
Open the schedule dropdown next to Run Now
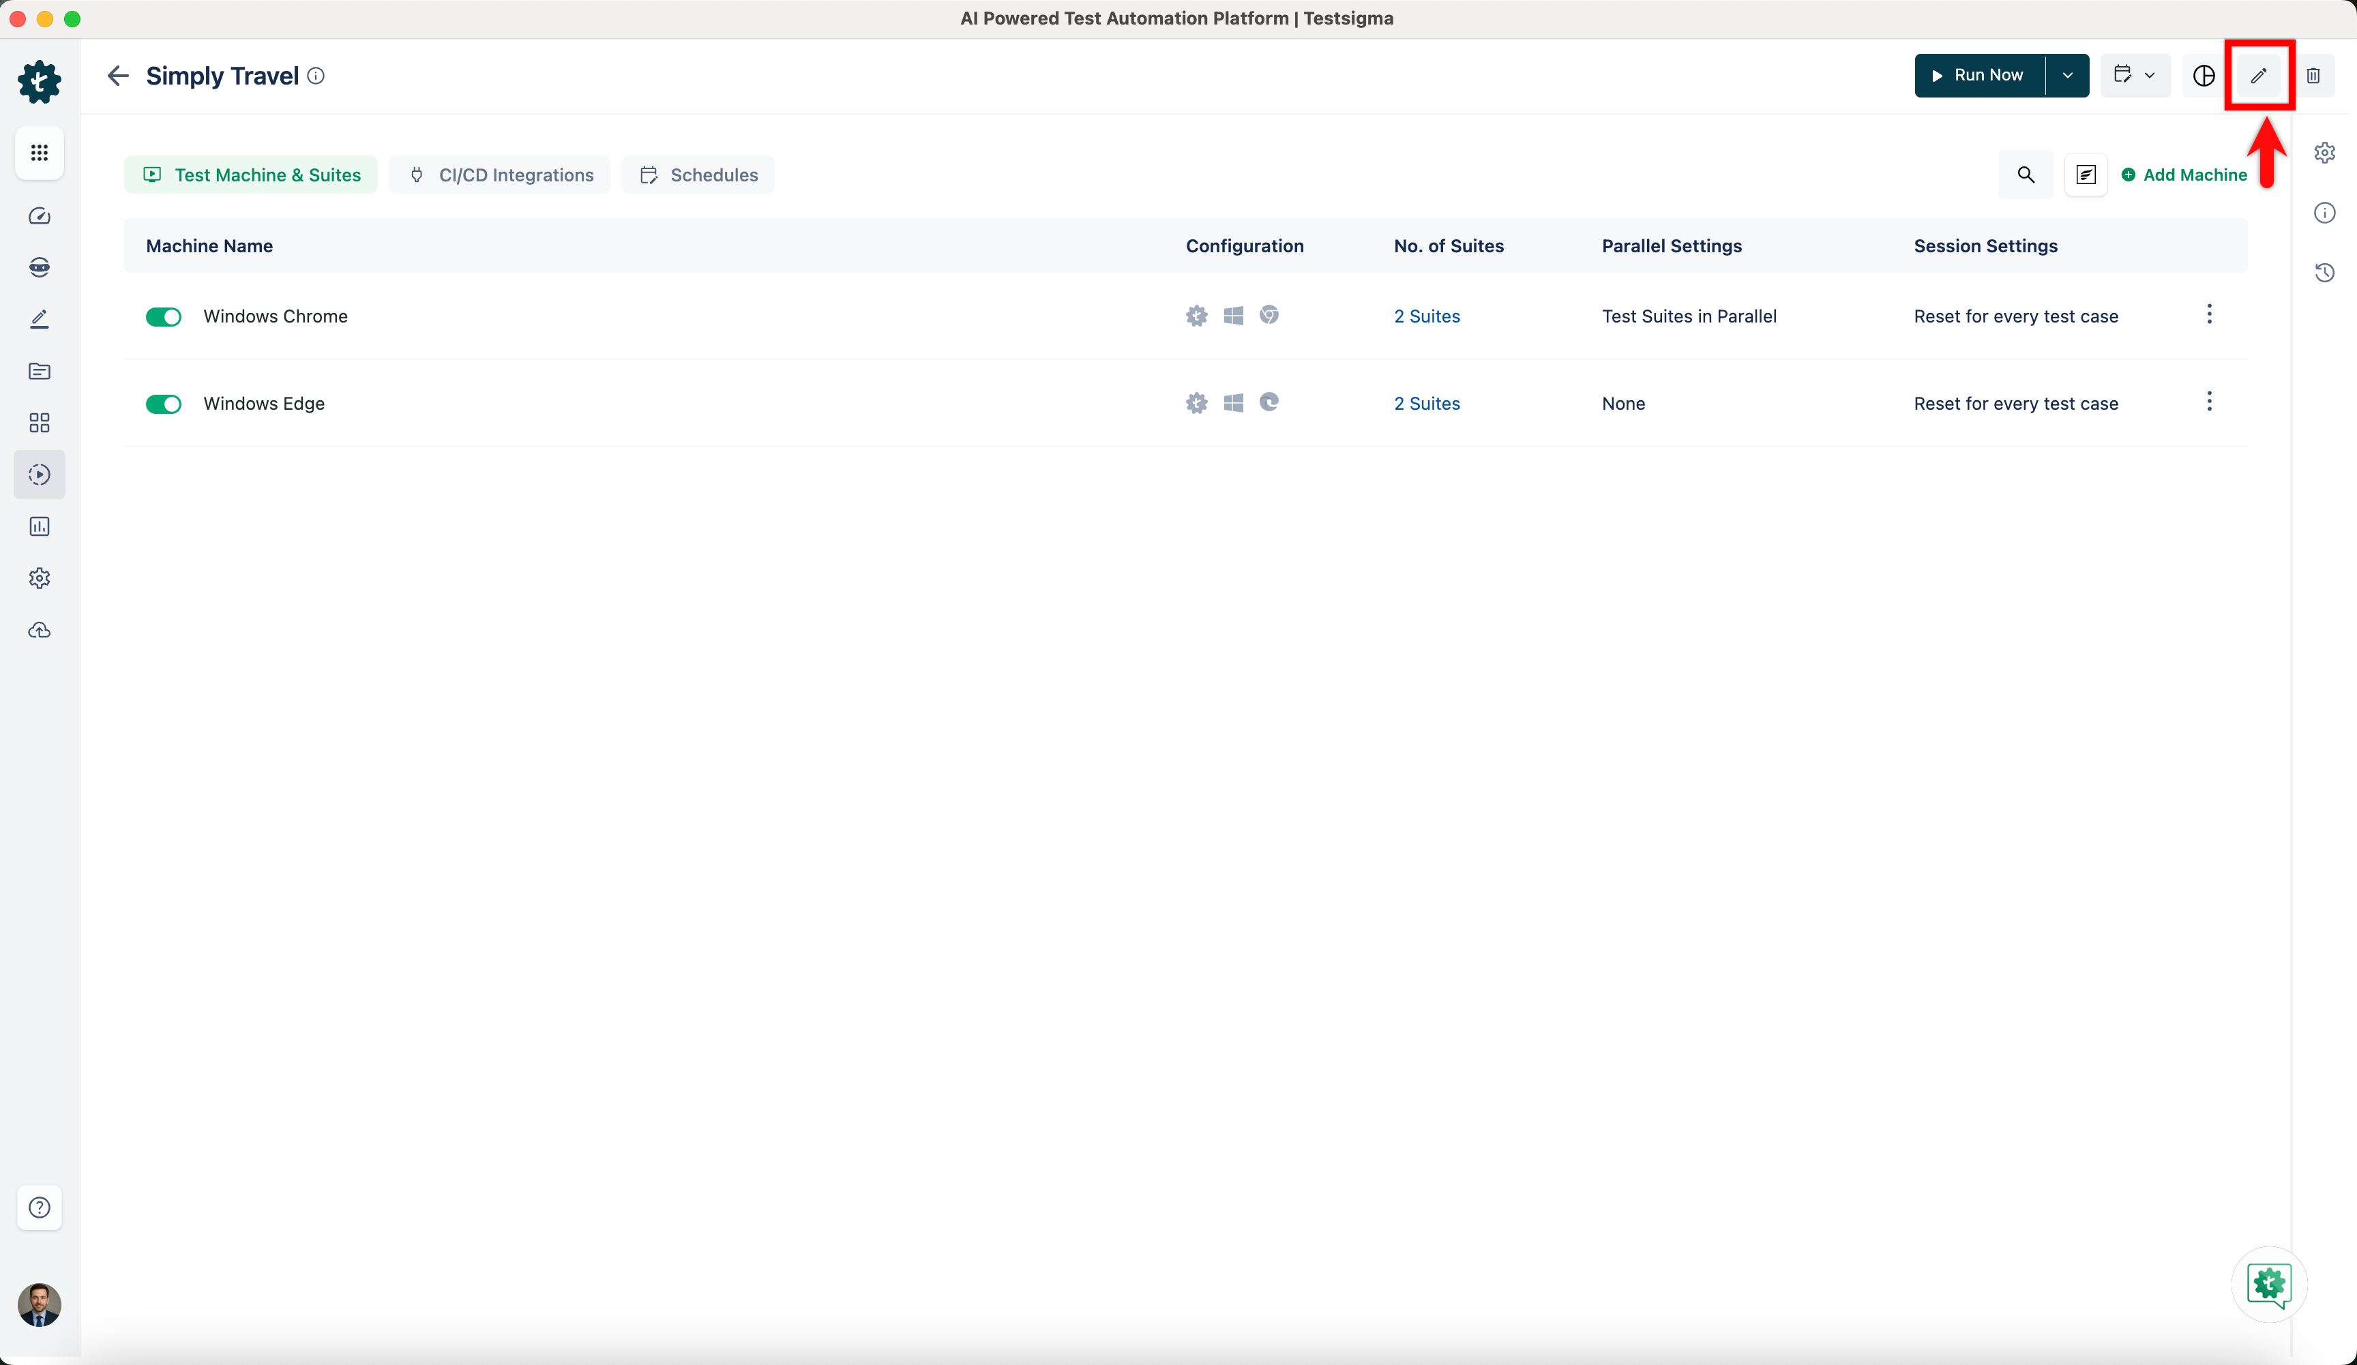(2135, 76)
